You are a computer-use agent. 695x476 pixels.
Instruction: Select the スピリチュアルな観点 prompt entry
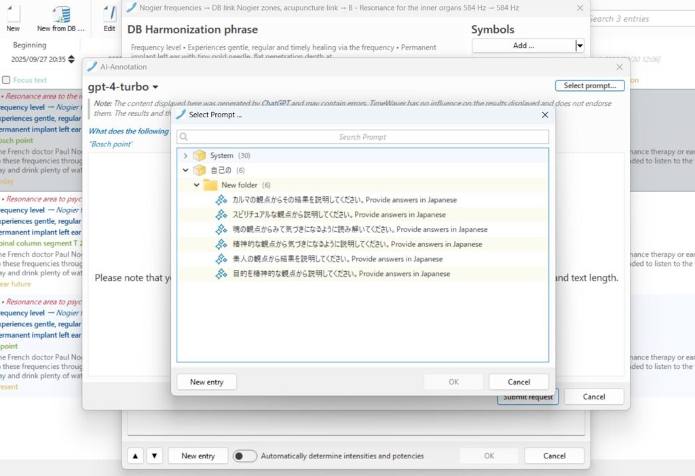[x=339, y=215]
